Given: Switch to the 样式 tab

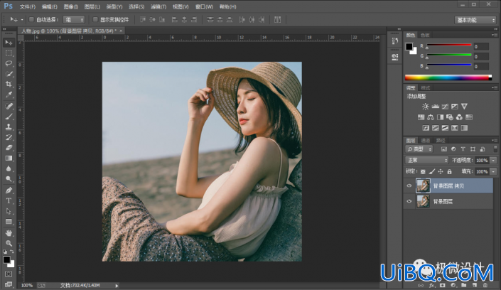Looking at the screenshot, I should (425, 88).
